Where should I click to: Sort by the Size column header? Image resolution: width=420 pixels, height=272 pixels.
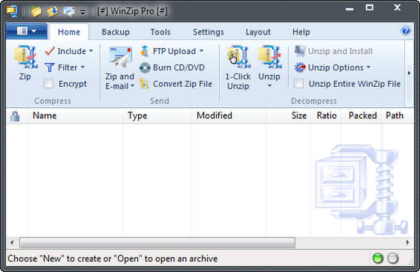[289, 115]
